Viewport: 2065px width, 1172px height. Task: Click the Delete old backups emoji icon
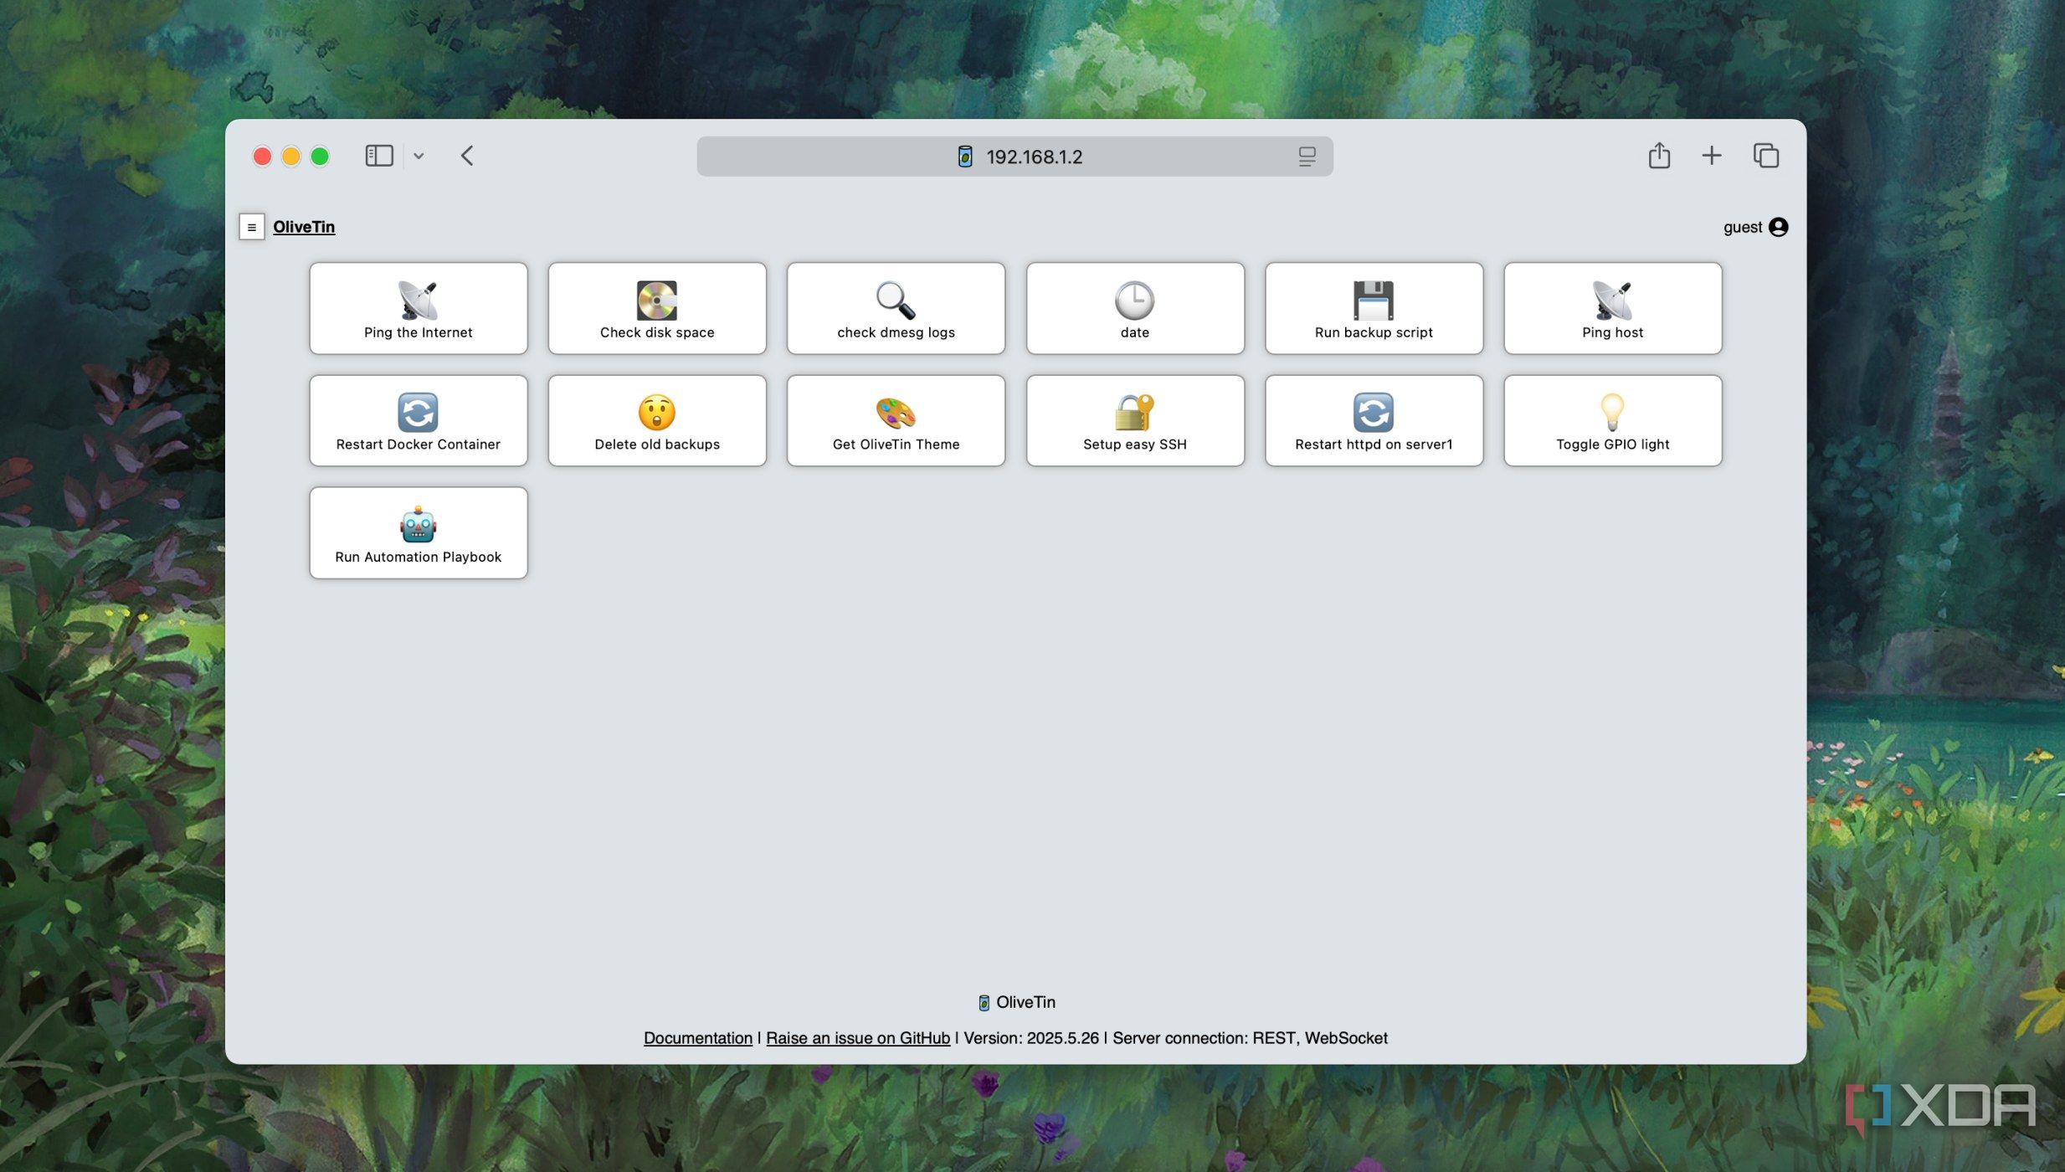click(656, 412)
